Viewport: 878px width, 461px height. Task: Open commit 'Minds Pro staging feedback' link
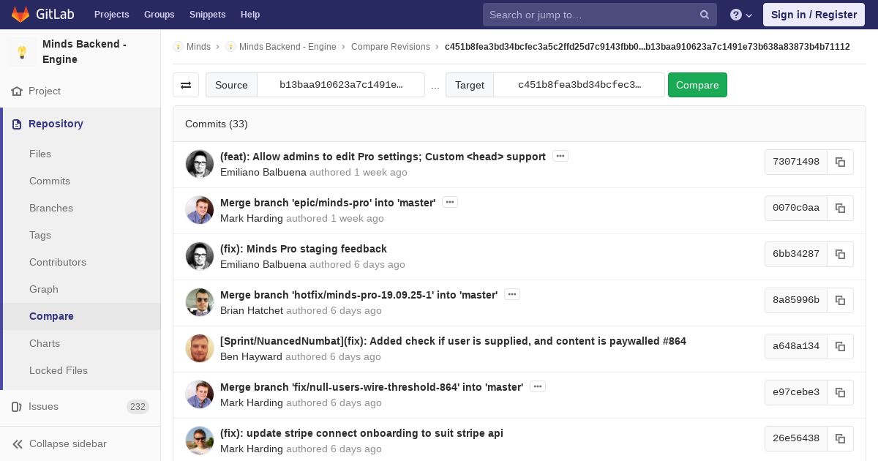click(x=304, y=249)
